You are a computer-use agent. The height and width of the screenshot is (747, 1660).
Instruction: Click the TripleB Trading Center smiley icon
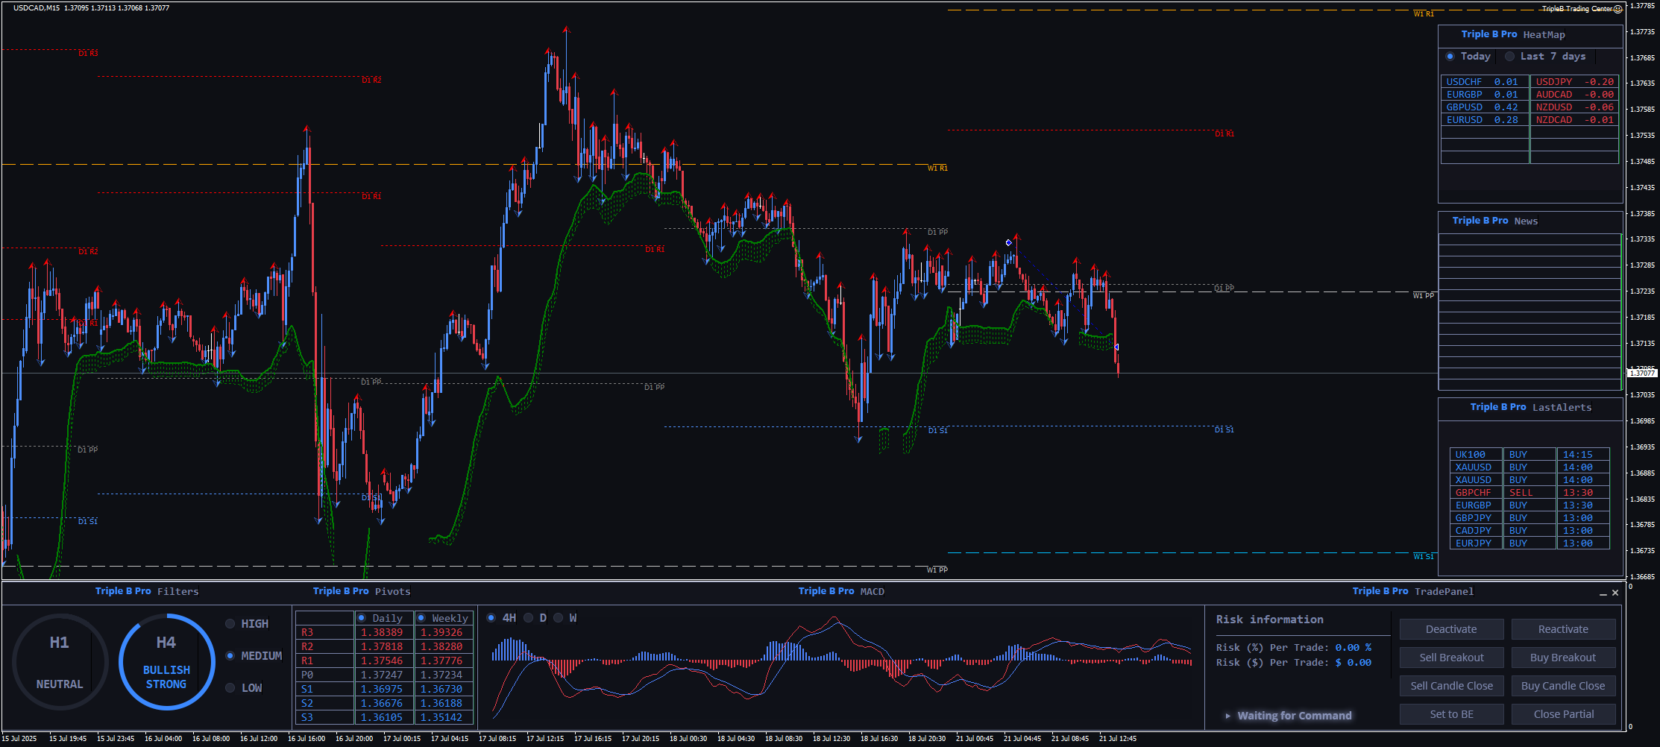click(1617, 10)
